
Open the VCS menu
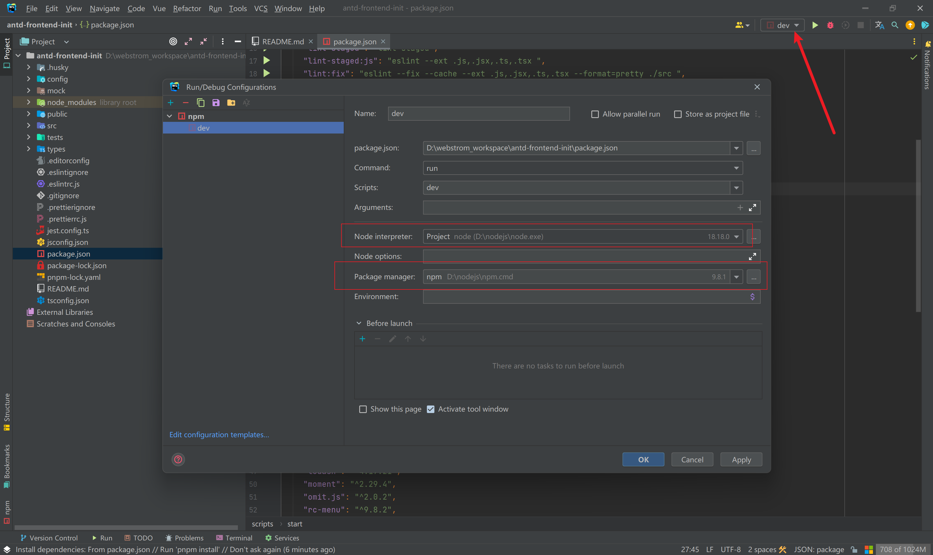(261, 8)
